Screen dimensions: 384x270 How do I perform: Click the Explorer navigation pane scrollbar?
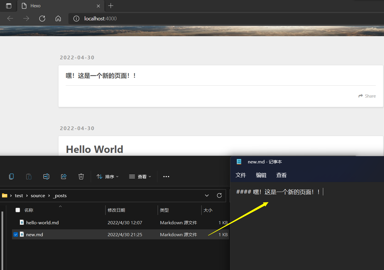[2, 240]
